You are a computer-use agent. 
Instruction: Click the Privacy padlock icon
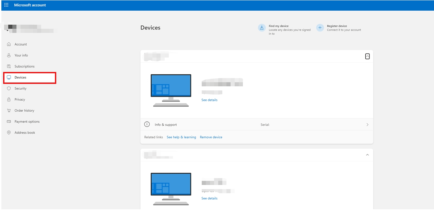9,99
